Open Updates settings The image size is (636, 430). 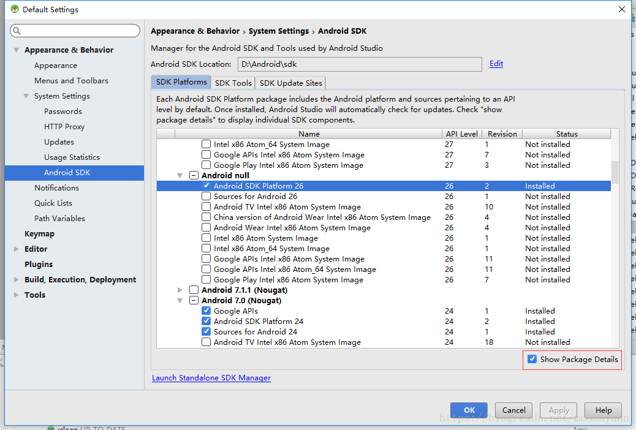tap(59, 142)
